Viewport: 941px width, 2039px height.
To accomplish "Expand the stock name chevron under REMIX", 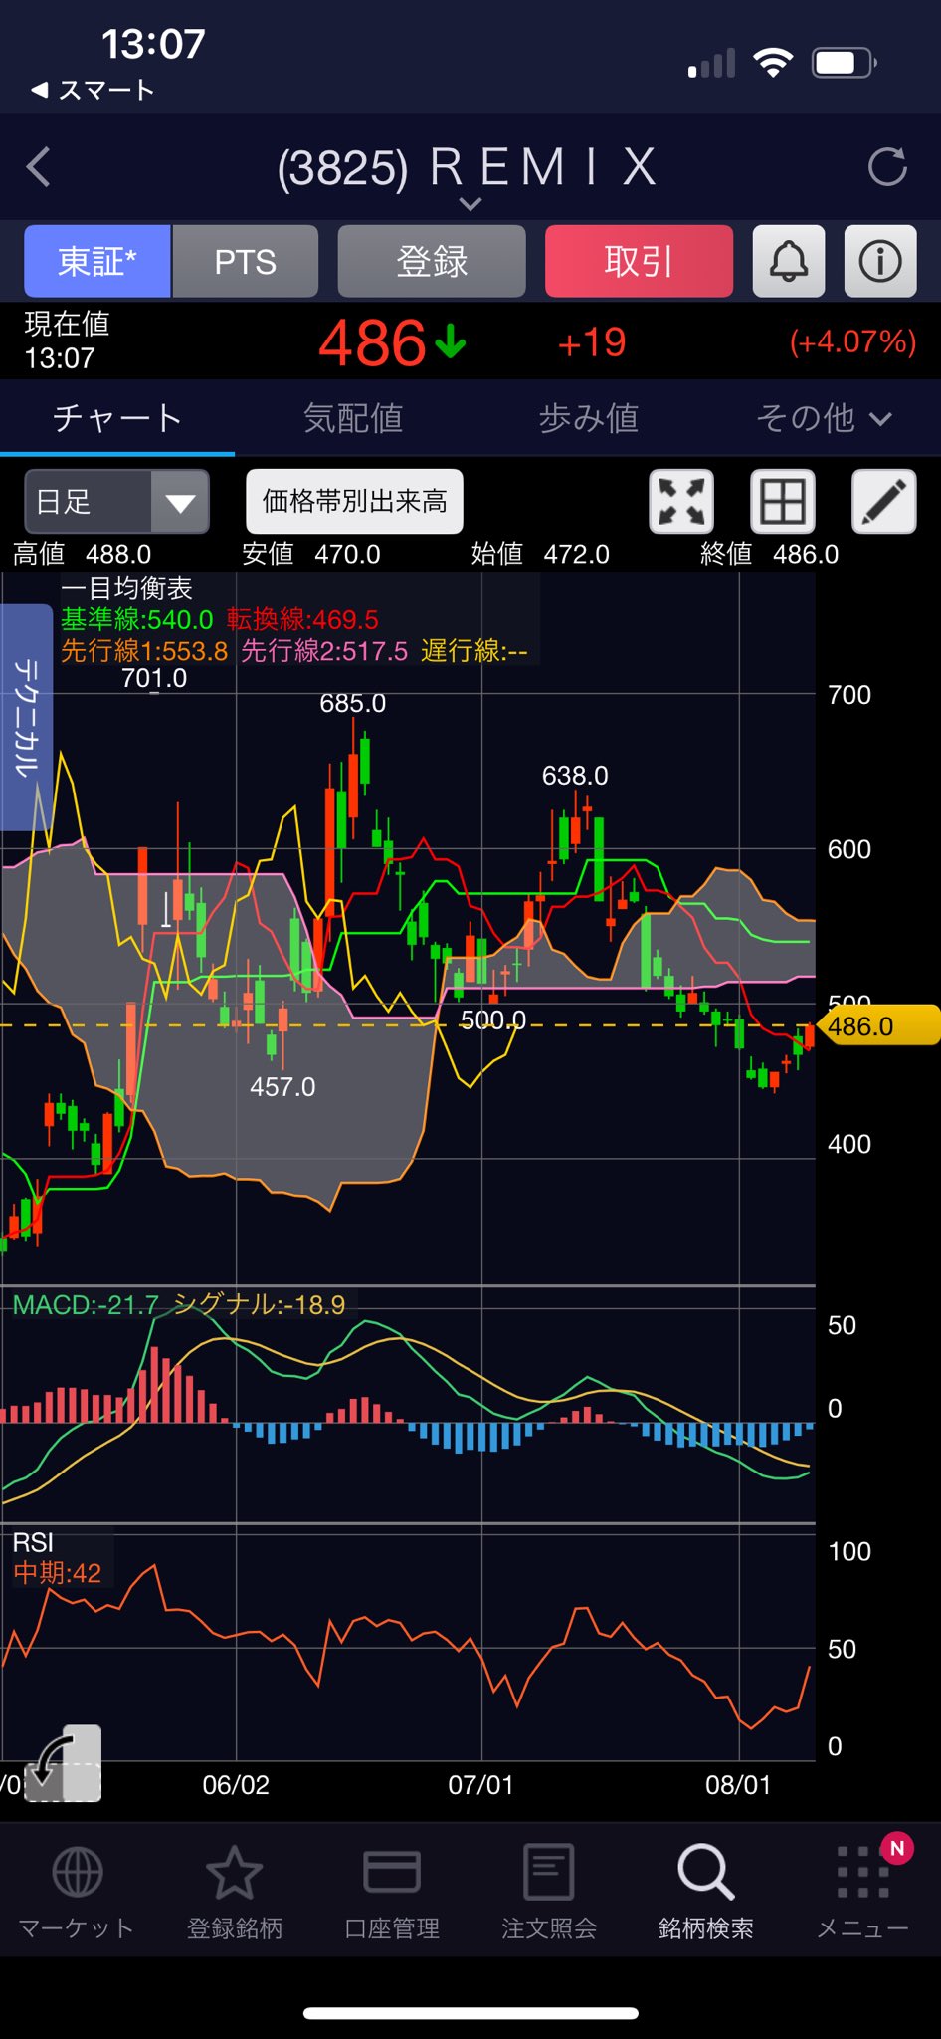I will (470, 204).
